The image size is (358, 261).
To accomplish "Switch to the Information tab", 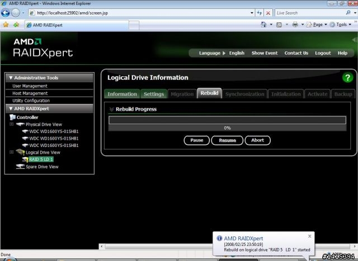I will point(122,94).
